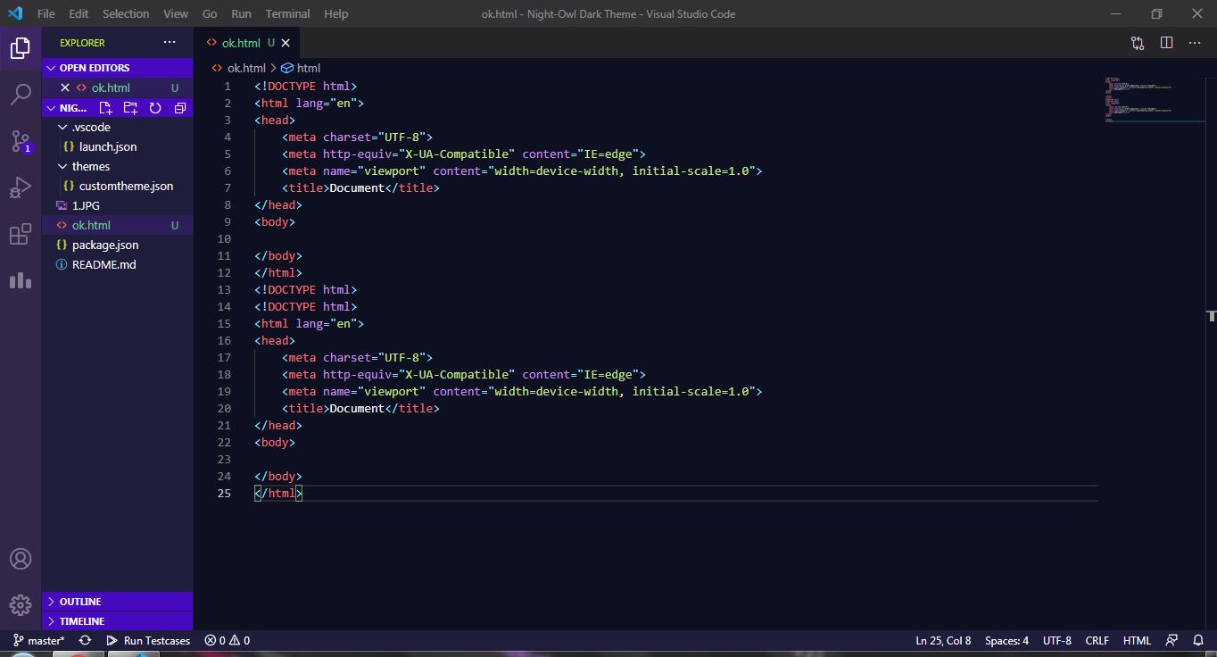Open the Terminal menu

[288, 13]
